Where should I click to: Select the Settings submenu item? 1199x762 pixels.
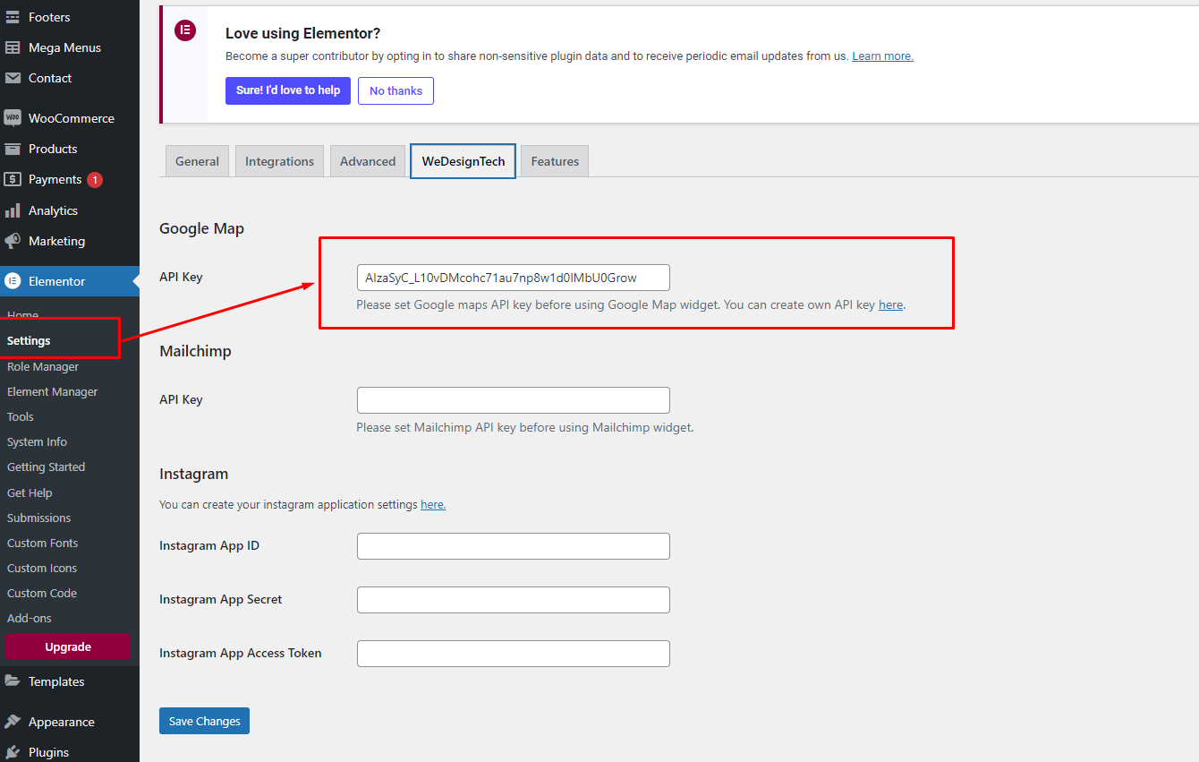(29, 340)
